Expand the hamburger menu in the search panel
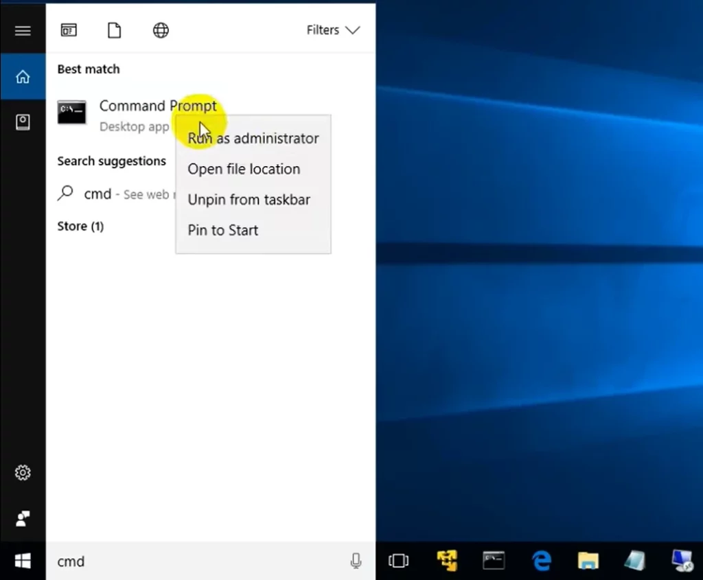Viewport: 703px width, 580px height. click(23, 30)
